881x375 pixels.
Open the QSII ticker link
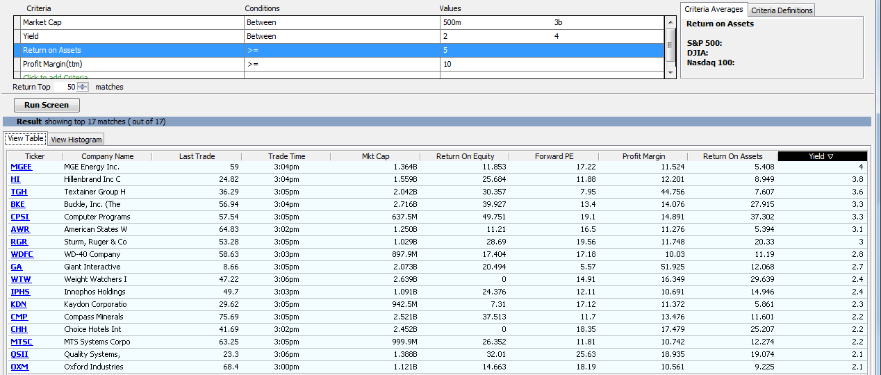pyautogui.click(x=19, y=354)
